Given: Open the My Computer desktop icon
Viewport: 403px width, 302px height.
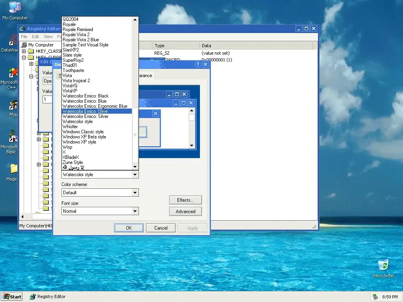Looking at the screenshot, I should (15, 10).
